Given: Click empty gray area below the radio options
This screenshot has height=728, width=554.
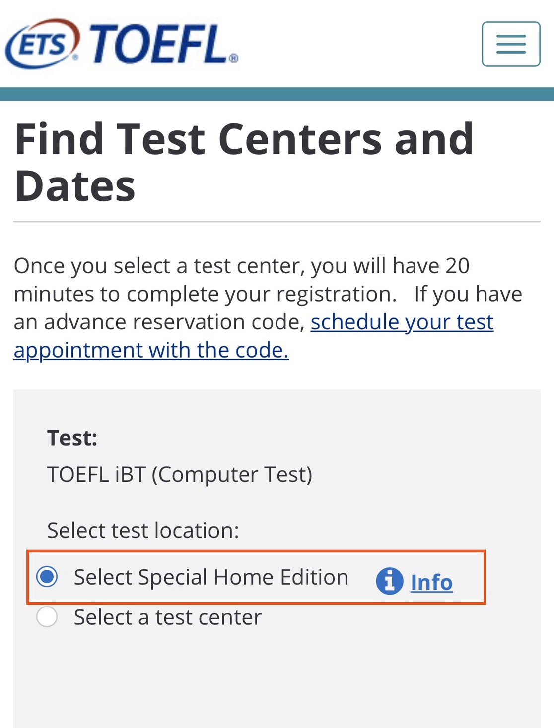Looking at the screenshot, I should pyautogui.click(x=277, y=684).
